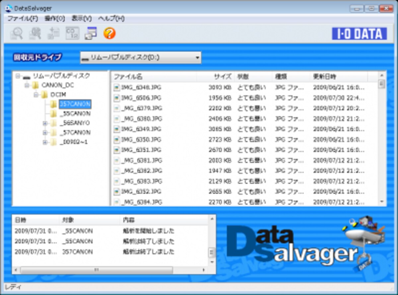Click the file icon of IMG_6506.JPG
Image resolution: width=398 pixels, height=295 pixels.
click(116, 98)
